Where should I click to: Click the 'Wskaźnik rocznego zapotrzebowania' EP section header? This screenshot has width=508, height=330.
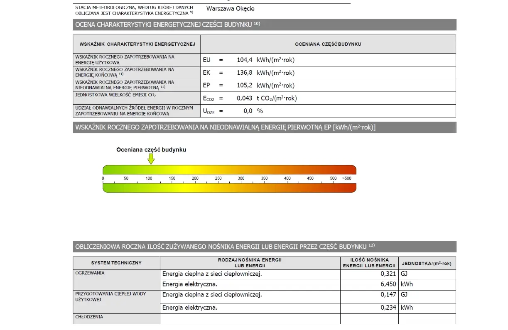(224, 127)
